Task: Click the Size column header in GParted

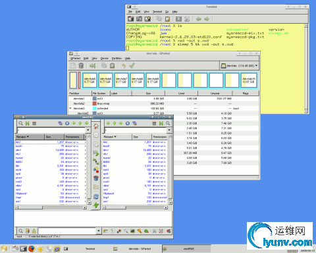Action: [x=148, y=94]
